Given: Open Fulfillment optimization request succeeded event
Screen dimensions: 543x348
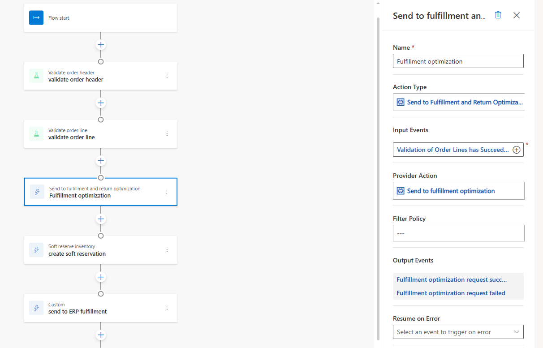Looking at the screenshot, I should (452, 279).
